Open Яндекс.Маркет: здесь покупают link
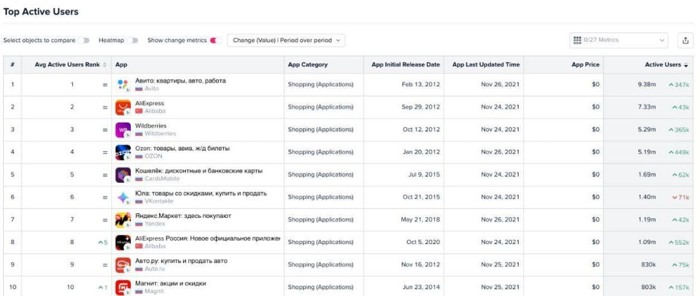 (x=183, y=216)
